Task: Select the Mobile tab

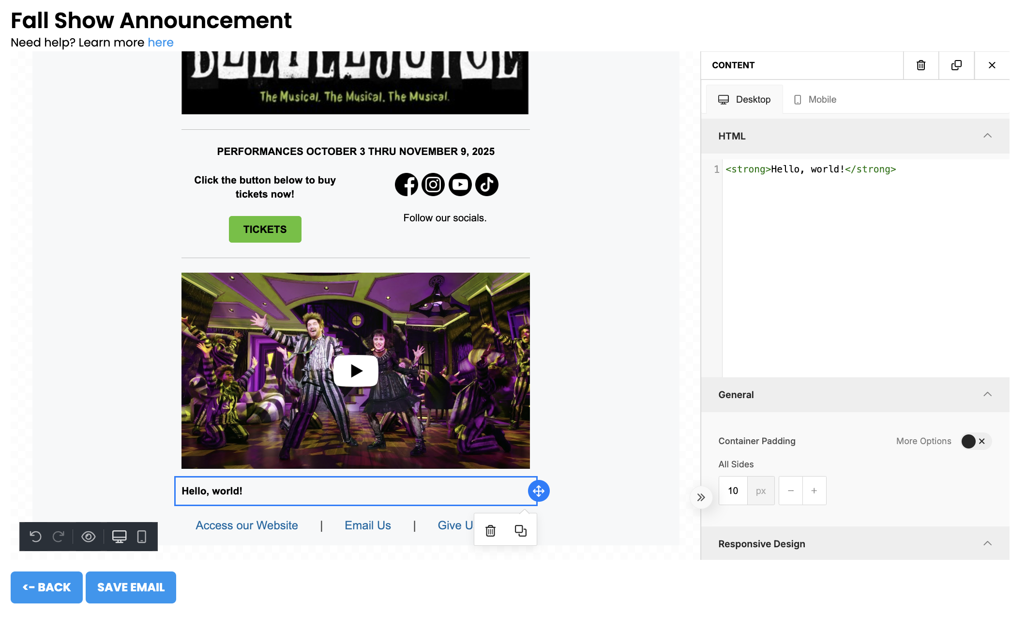Action: 815,100
